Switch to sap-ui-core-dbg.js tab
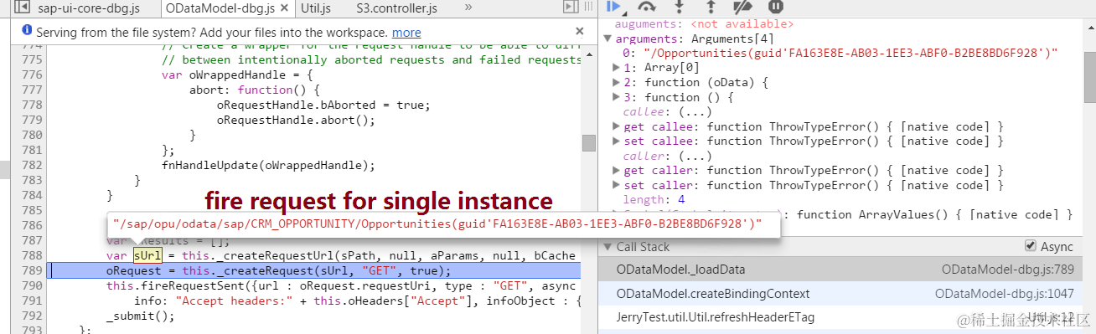Screen dimensions: 1096x334 [88, 8]
